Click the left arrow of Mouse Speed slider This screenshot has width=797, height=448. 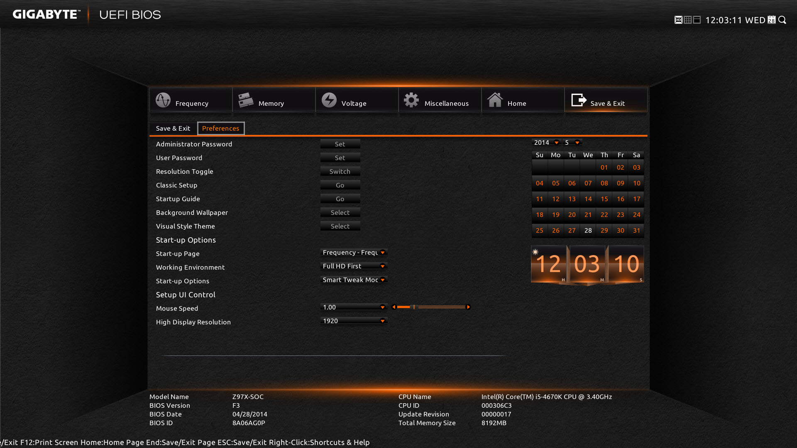[394, 307]
